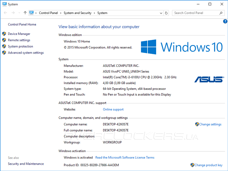This screenshot has width=228, height=171.
Task: Click shield icon beside System protection
Action: 4,46
